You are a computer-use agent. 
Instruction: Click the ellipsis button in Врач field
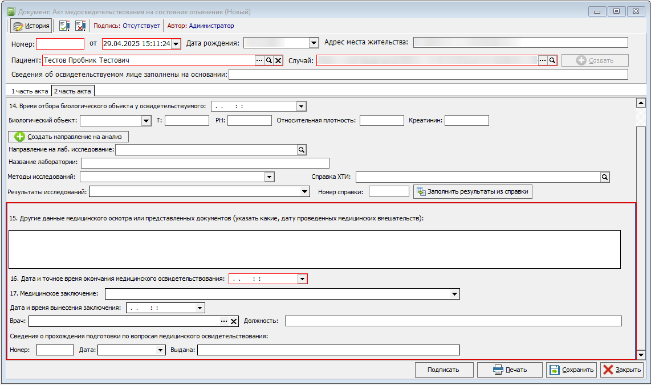pyautogui.click(x=224, y=321)
